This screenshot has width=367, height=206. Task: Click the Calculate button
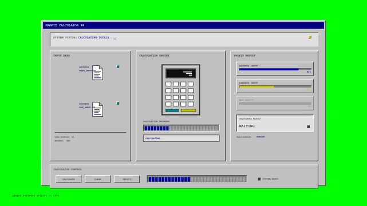[x=68, y=179]
